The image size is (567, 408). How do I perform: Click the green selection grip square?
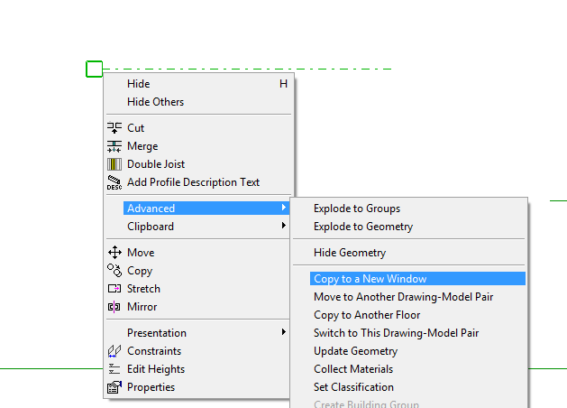pyautogui.click(x=95, y=69)
